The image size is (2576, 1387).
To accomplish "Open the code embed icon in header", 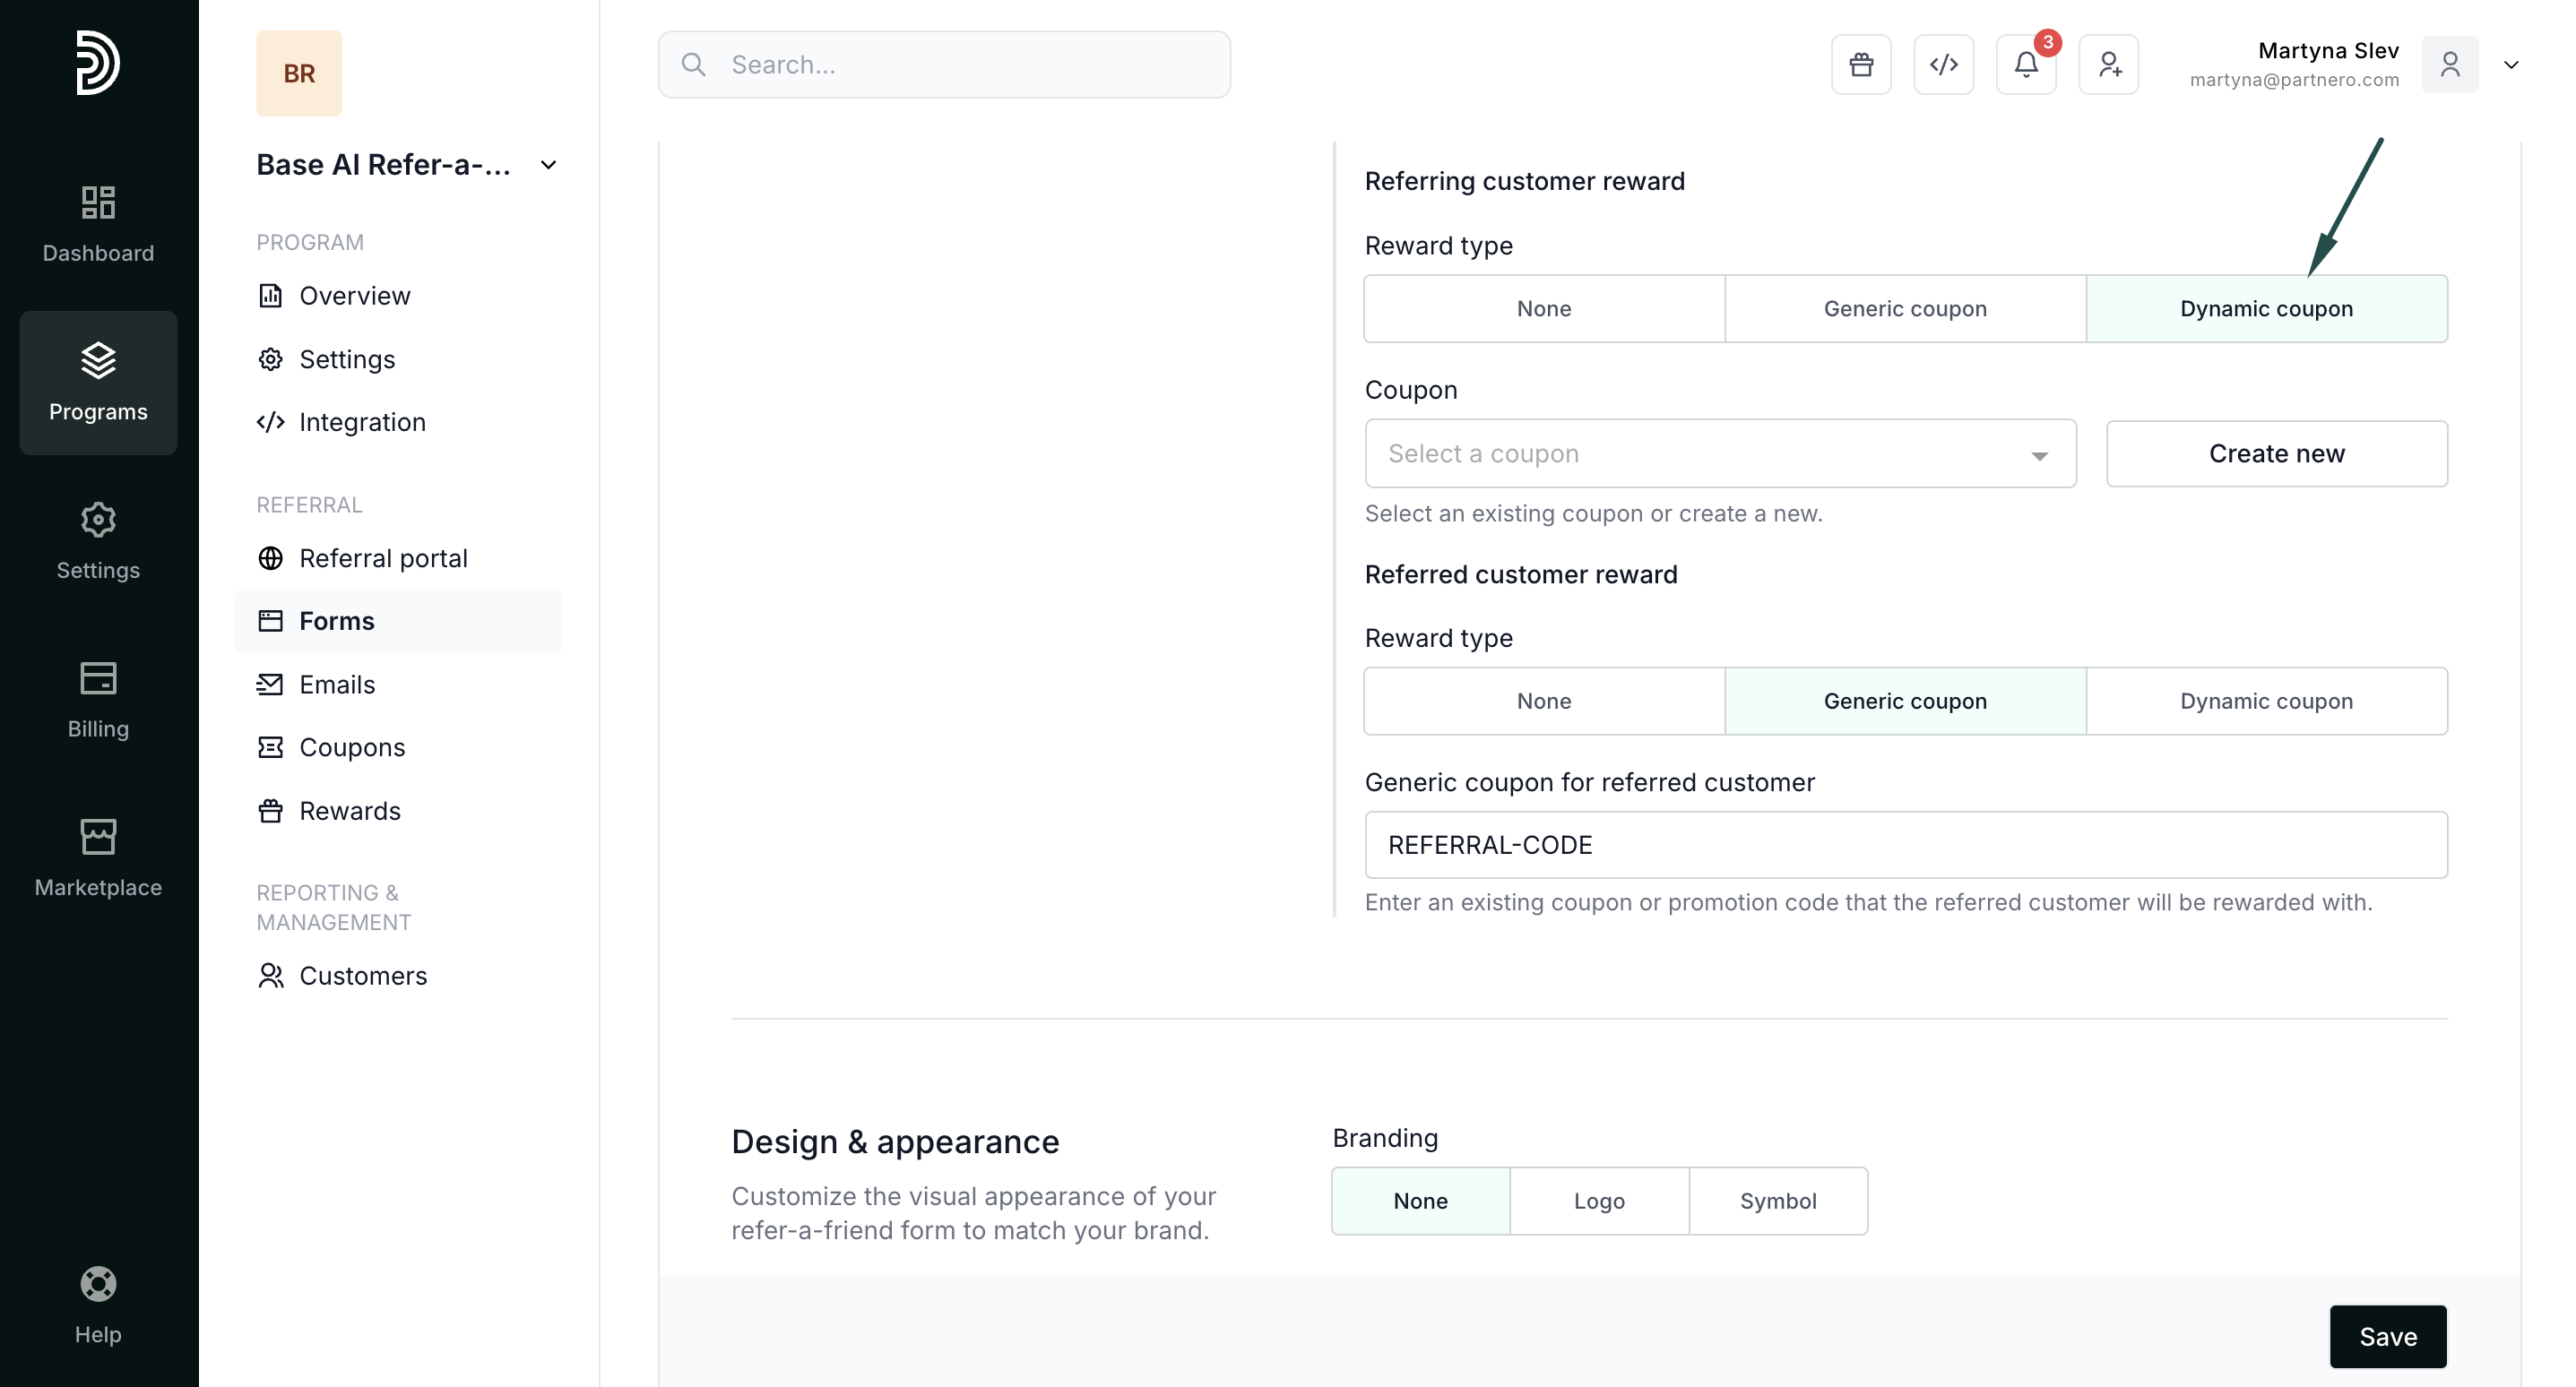I will point(1943,65).
